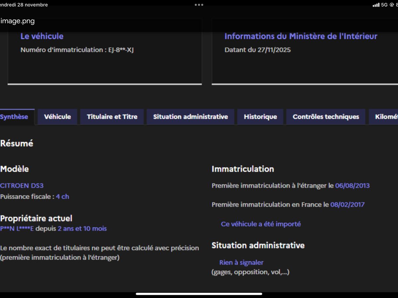Tap the home indicator bar
This screenshot has width=398, height=298.
(199, 294)
